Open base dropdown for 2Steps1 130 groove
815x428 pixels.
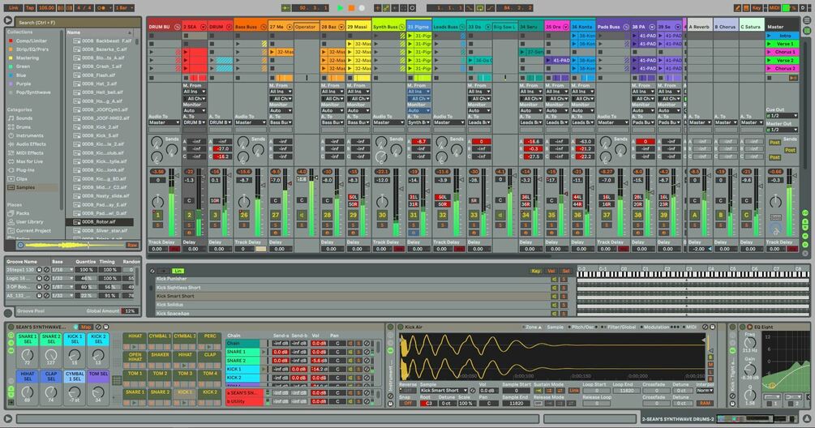[62, 270]
